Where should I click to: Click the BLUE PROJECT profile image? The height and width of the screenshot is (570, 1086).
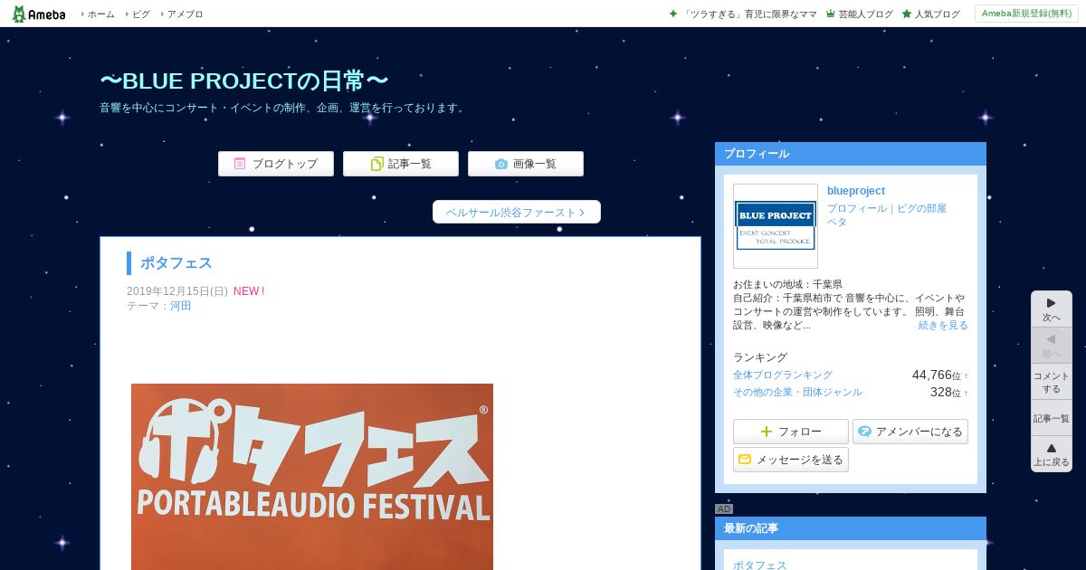(x=776, y=226)
